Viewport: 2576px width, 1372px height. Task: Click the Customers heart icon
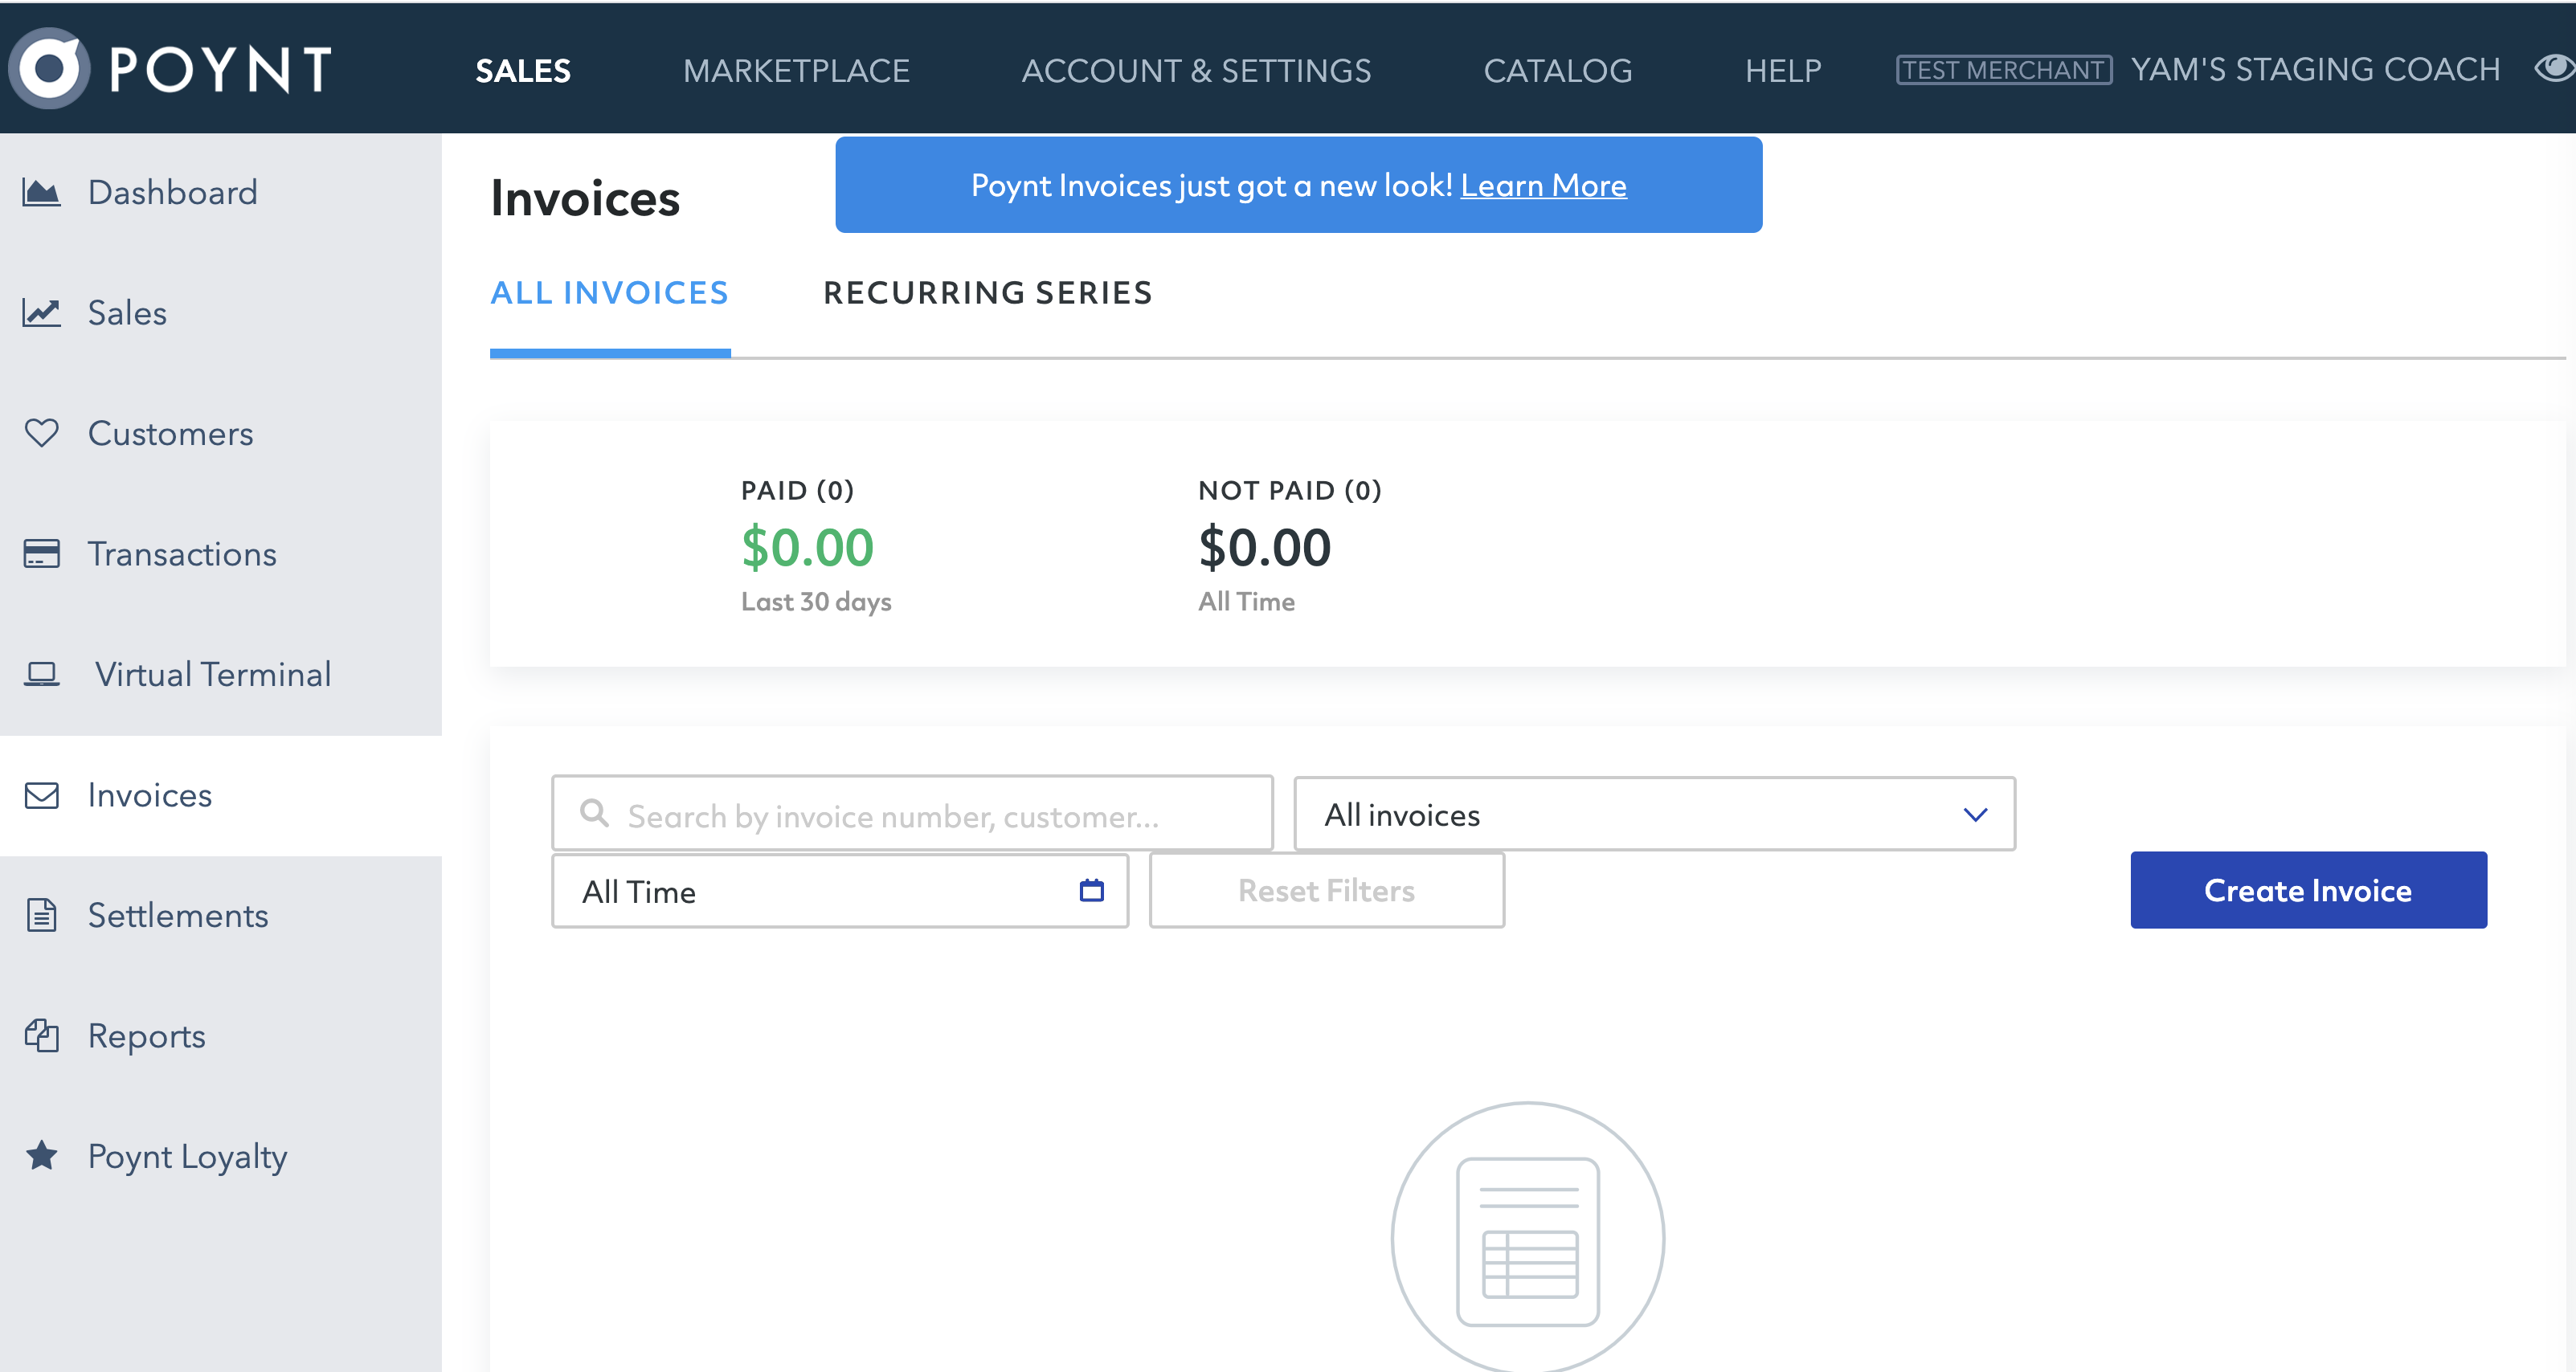point(41,433)
